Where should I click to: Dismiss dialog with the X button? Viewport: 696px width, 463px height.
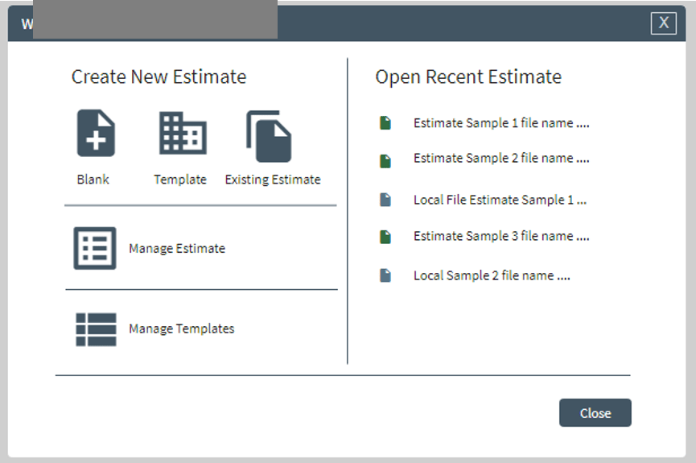coord(663,23)
